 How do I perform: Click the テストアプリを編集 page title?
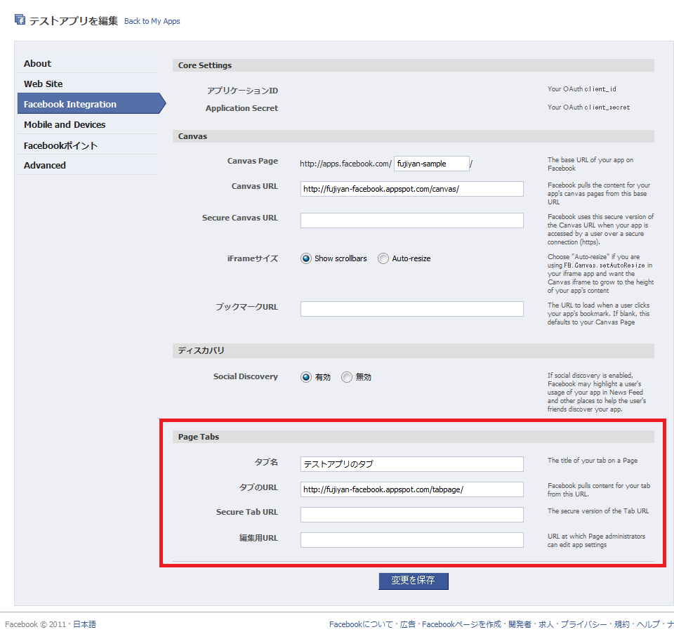tap(74, 20)
